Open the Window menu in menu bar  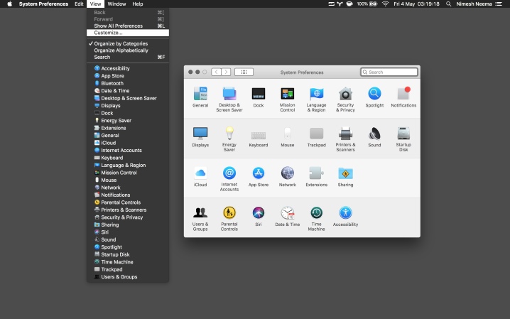pos(116,4)
